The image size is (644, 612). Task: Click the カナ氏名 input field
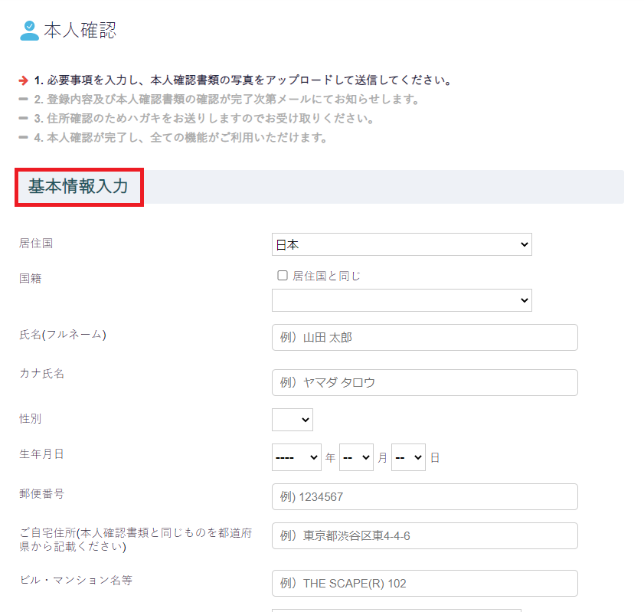425,382
